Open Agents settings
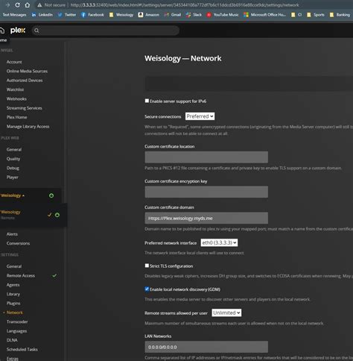The image size is (353, 361). (13, 285)
